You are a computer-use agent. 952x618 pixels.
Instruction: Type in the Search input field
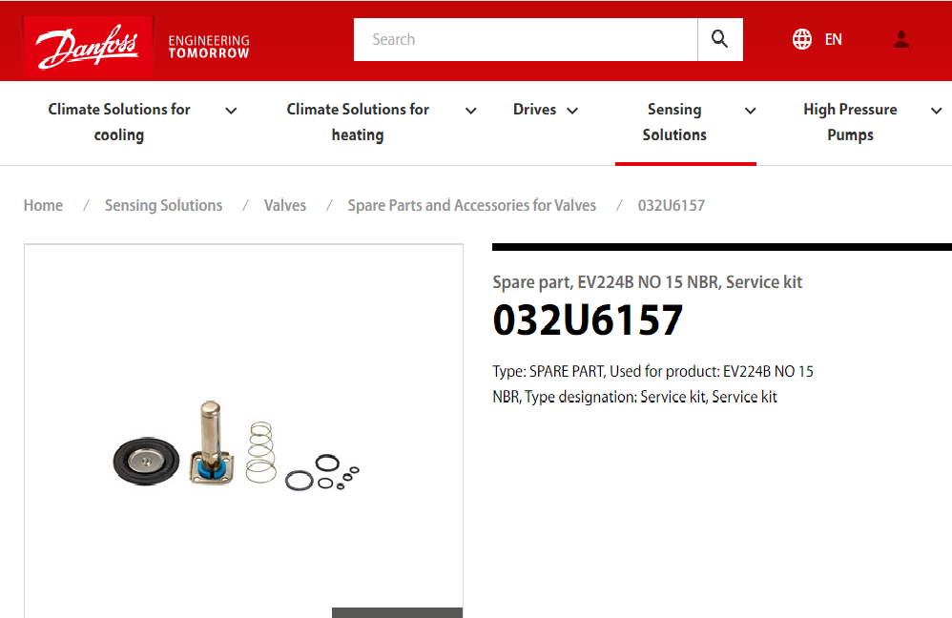click(x=525, y=40)
